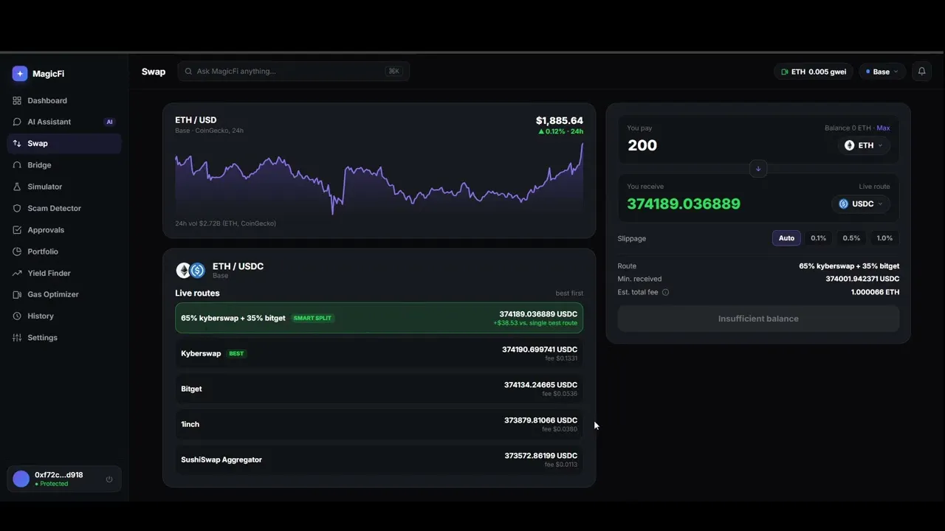Click the Est. total fee info icon
The image size is (945, 531).
(665, 292)
